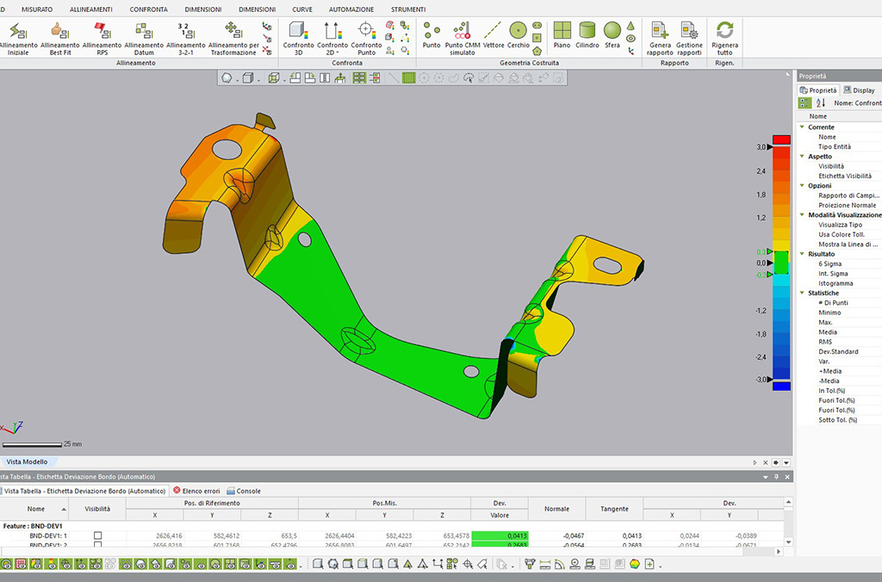Viewport: 882px width, 582px height.
Task: Open the Allineamento RPS tool
Action: pos(102,38)
